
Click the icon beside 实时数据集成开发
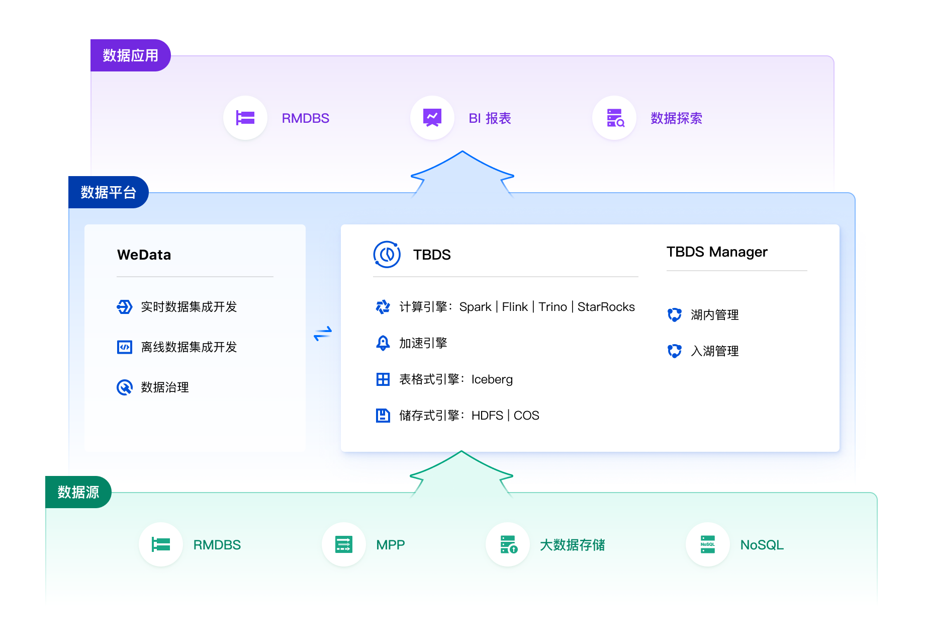coord(125,306)
